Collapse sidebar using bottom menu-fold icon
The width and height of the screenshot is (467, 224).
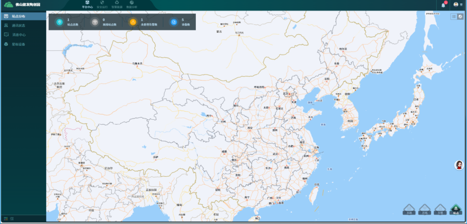click(12, 219)
